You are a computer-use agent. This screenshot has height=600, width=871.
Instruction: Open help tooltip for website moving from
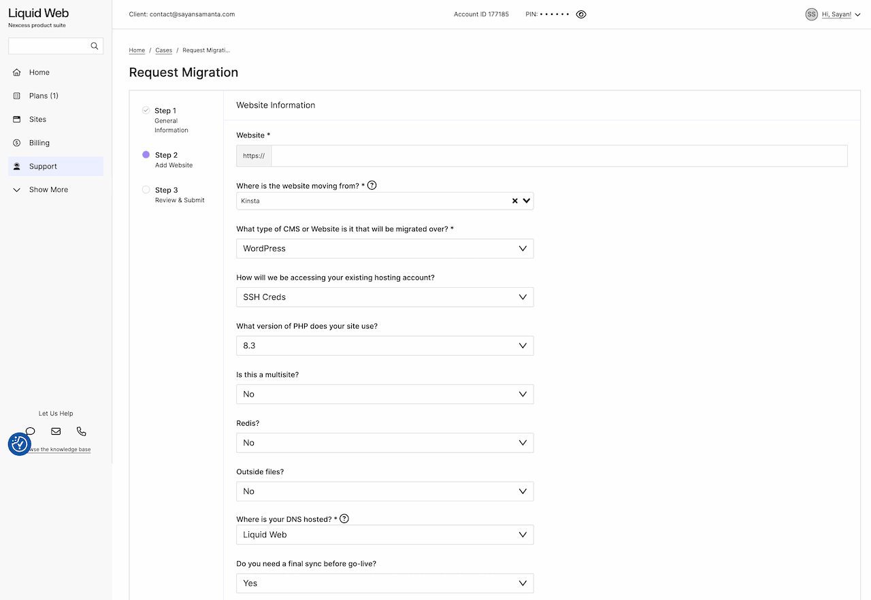pos(372,186)
